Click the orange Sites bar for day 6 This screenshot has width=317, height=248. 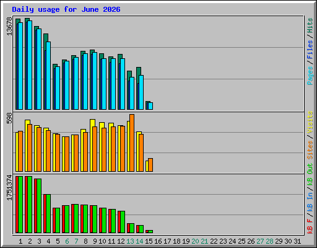pyautogui.click(x=67, y=154)
